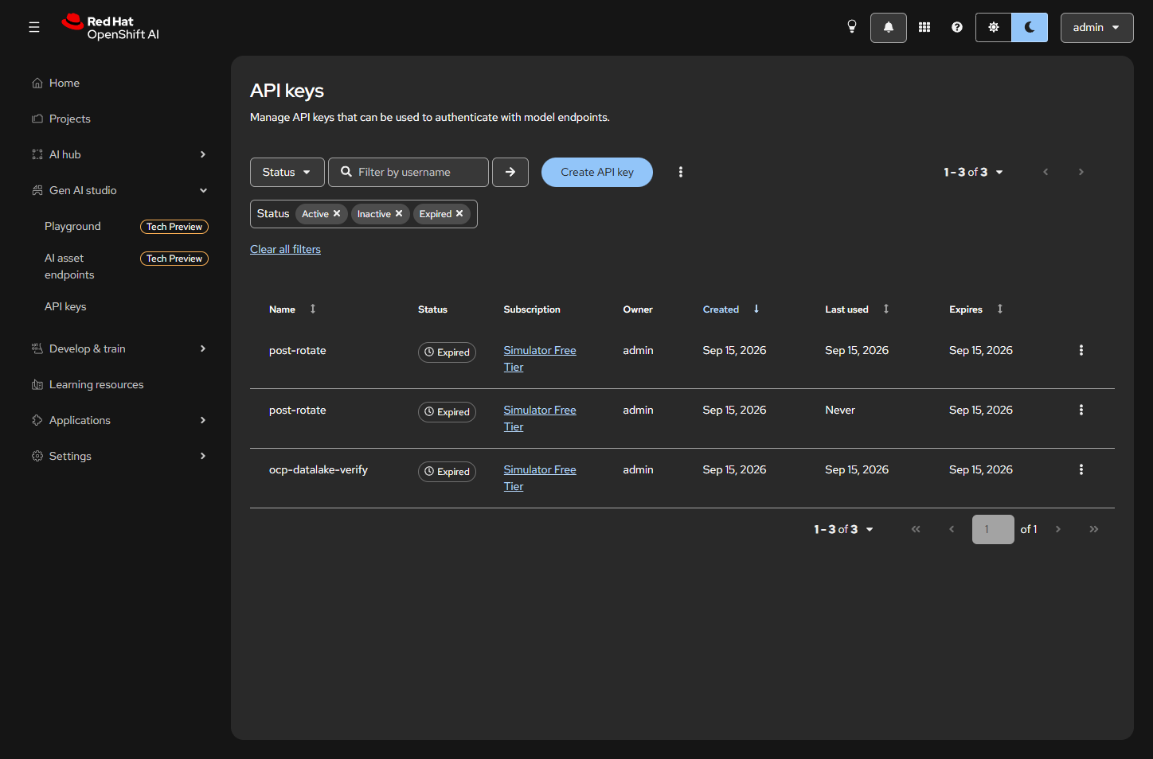The height and width of the screenshot is (759, 1153).
Task: Open notifications bell
Action: pyautogui.click(x=889, y=28)
